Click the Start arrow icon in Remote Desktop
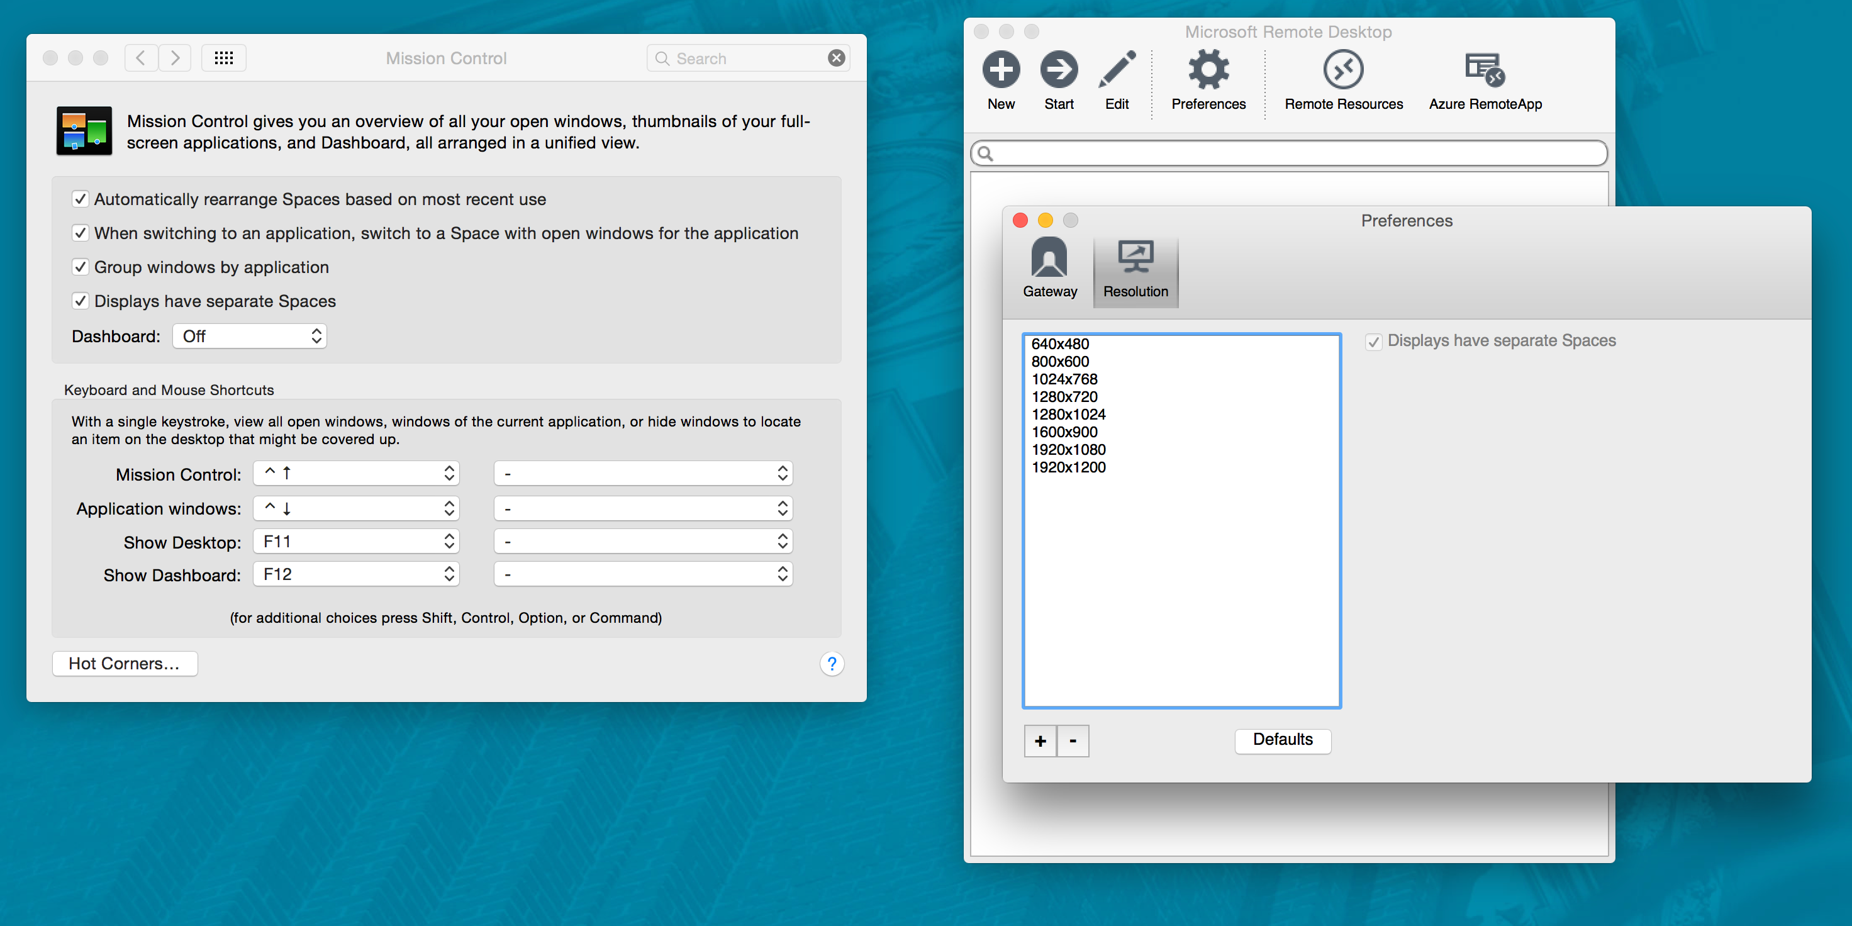 point(1058,70)
